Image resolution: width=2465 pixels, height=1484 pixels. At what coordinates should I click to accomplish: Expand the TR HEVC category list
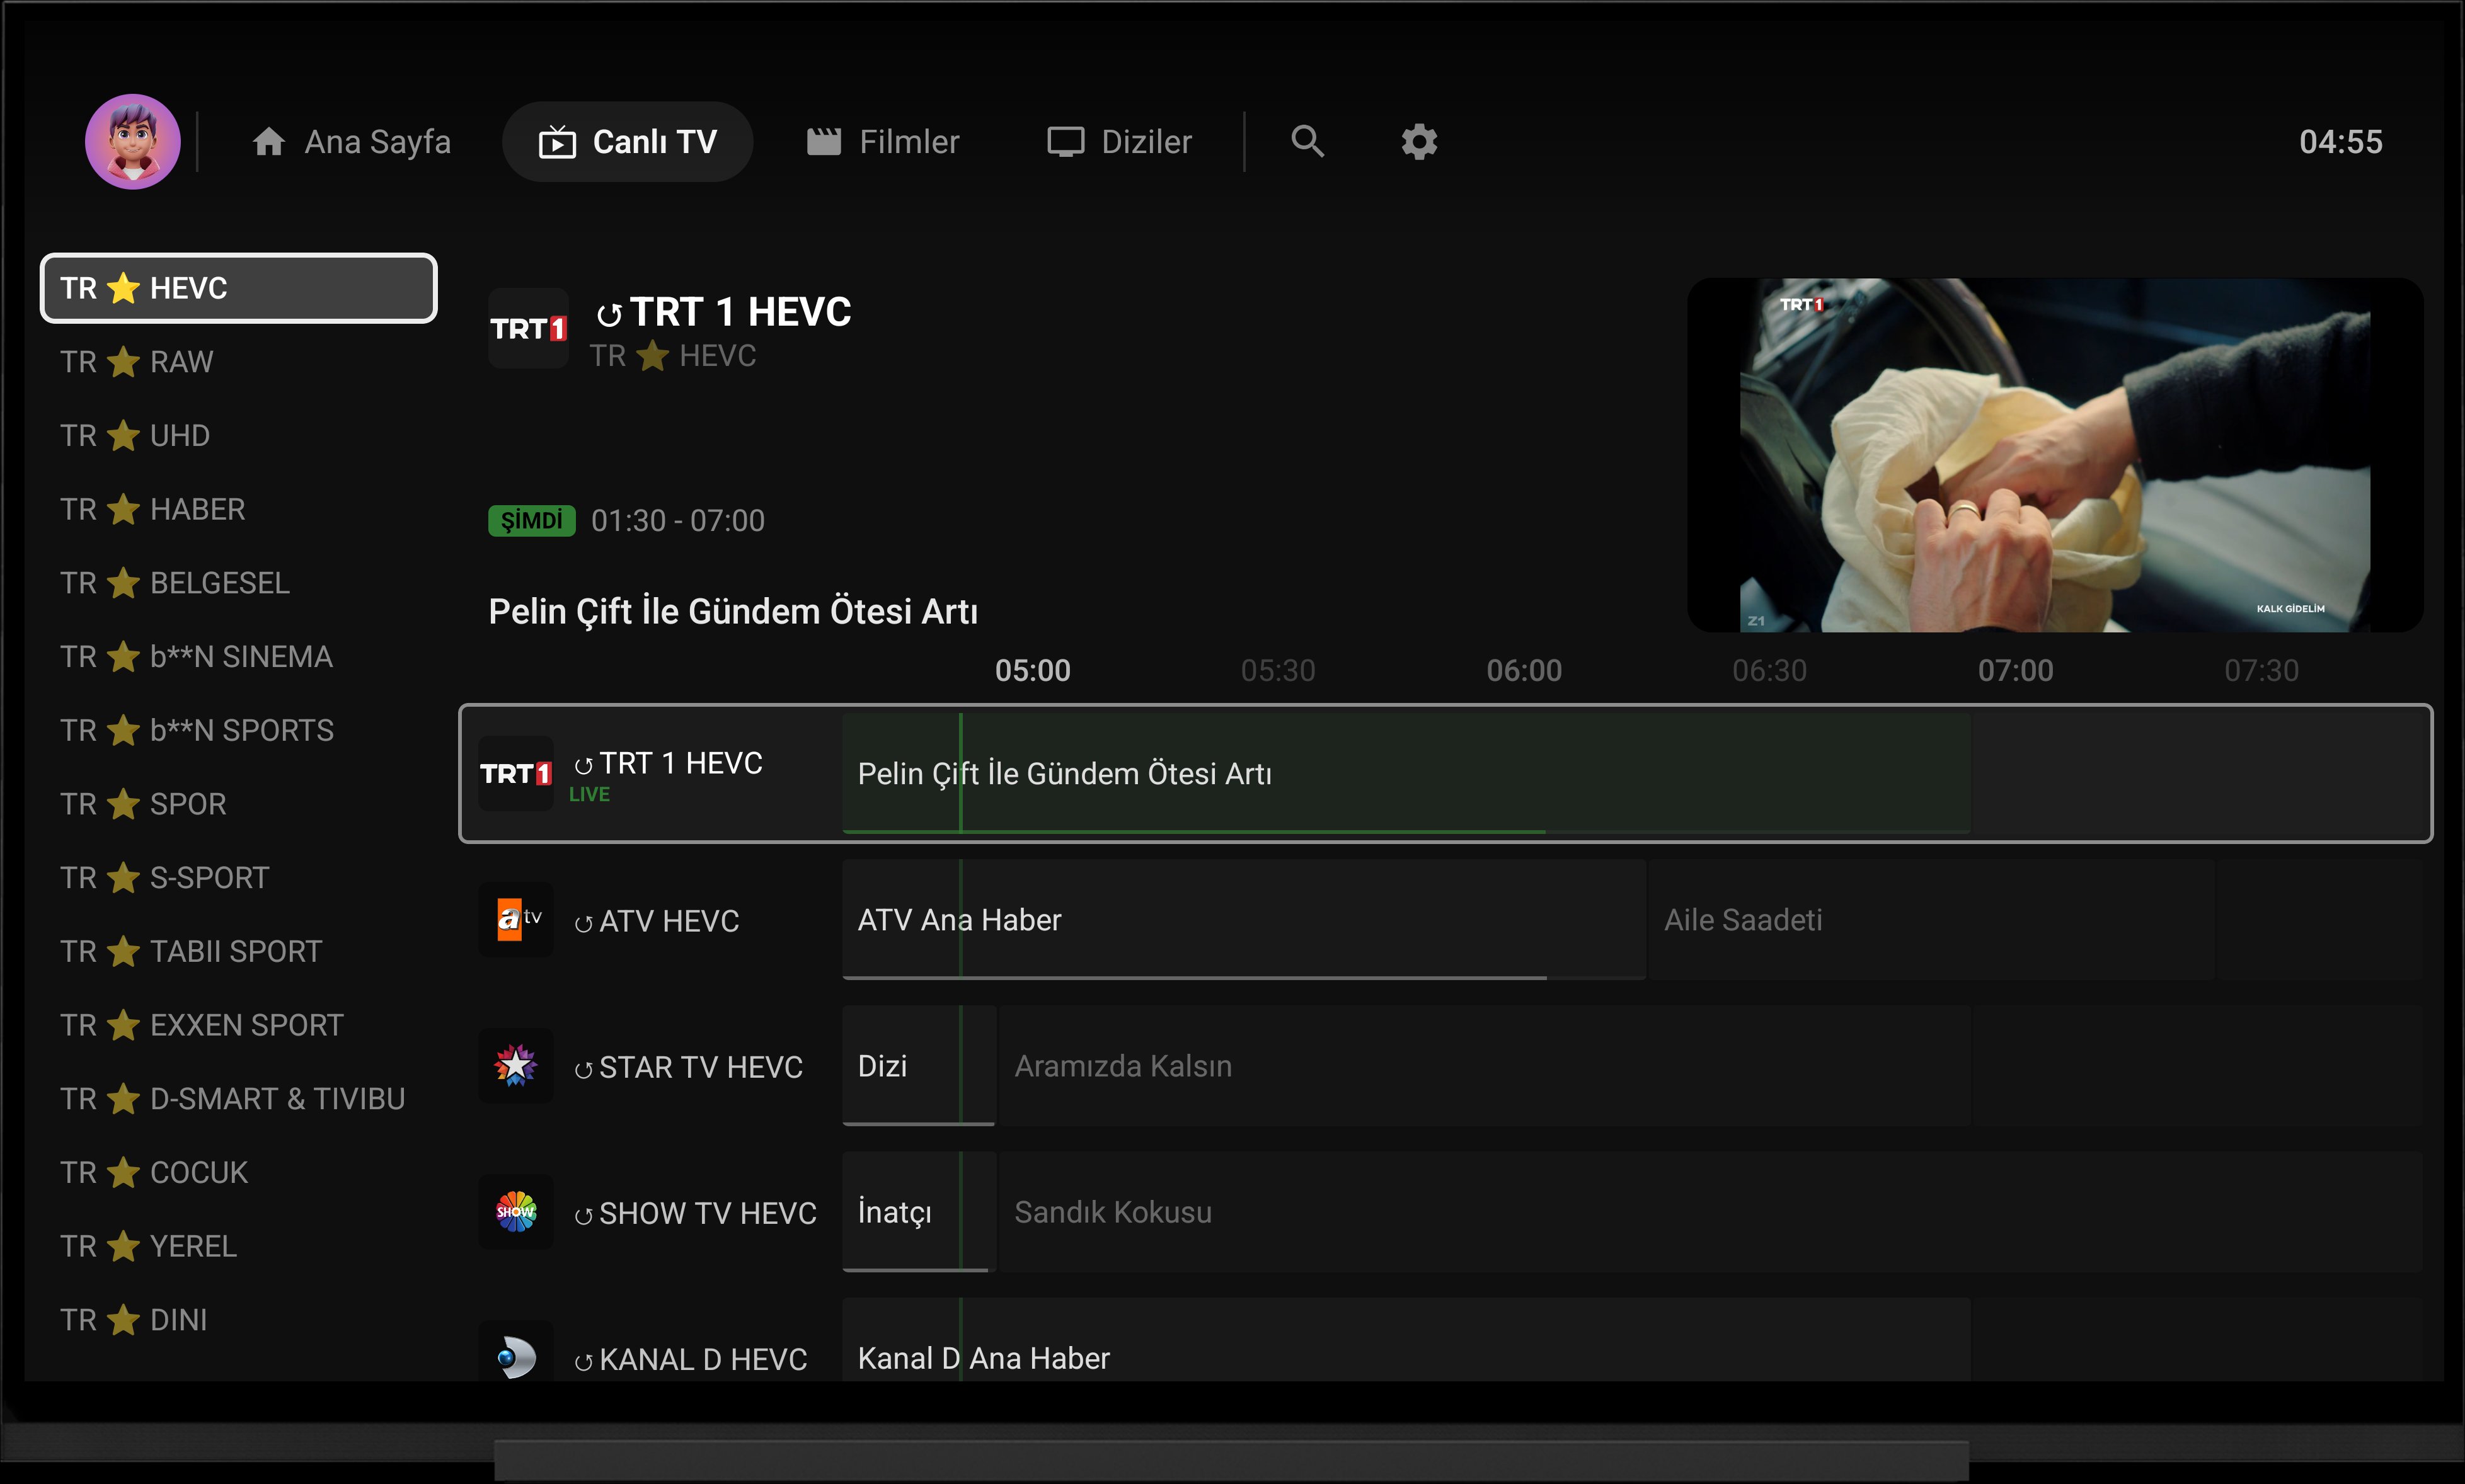[x=238, y=288]
